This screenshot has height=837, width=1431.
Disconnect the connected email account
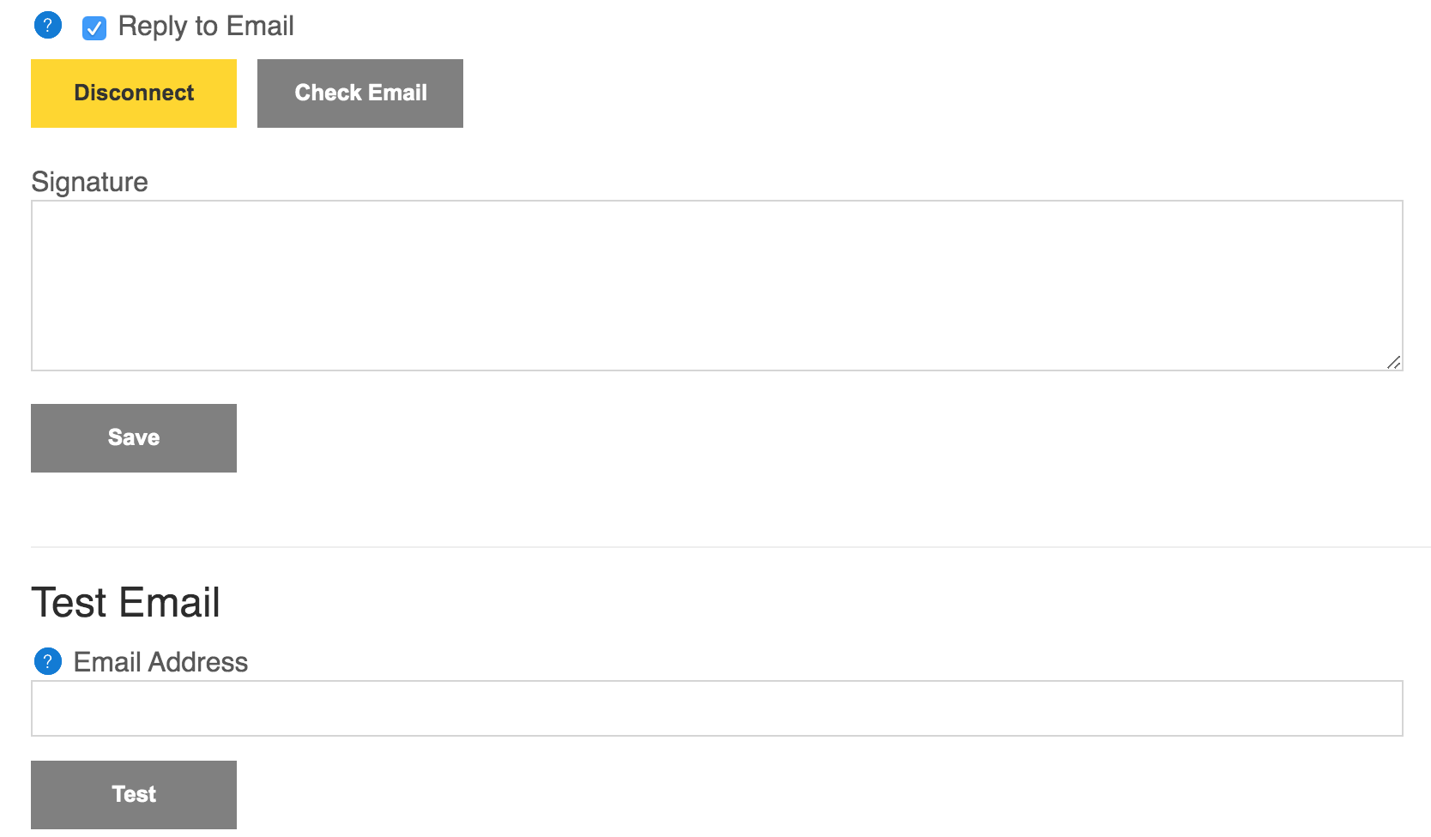point(134,93)
